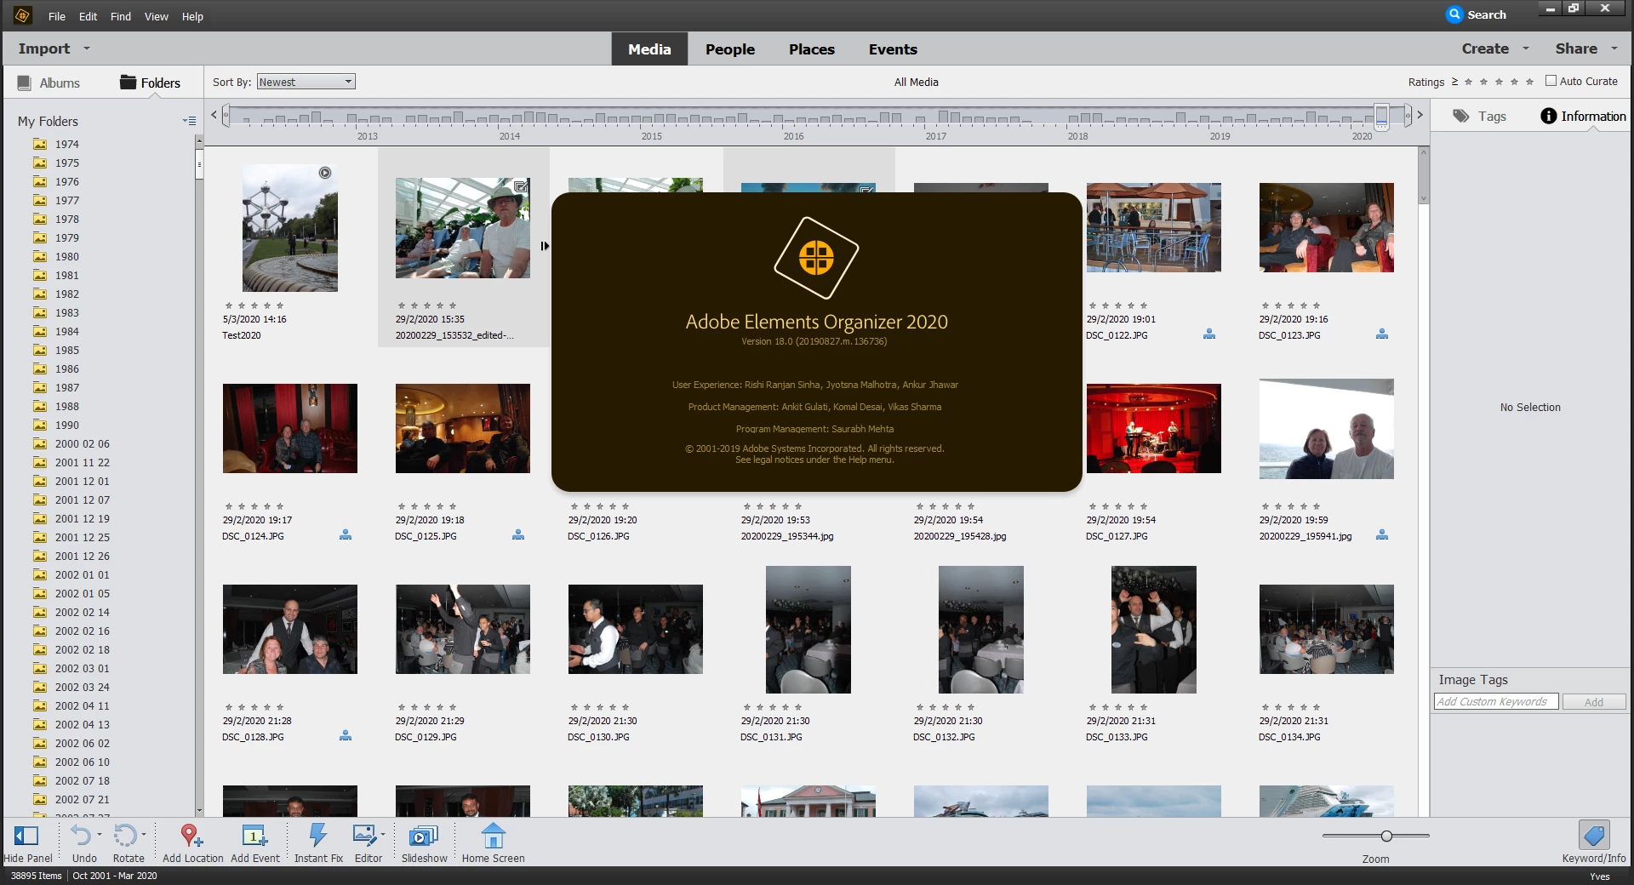This screenshot has height=885, width=1634.
Task: Click the Tags panel icon
Action: coord(1461,116)
